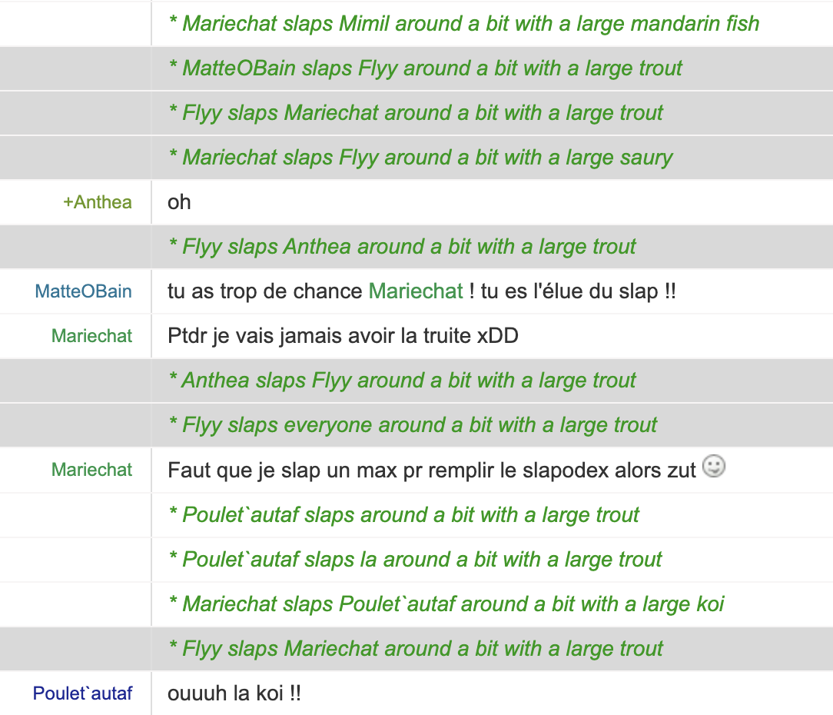Image resolution: width=833 pixels, height=715 pixels.
Task: Open the Poulet`autaf nickname in the sender column
Action: [82, 693]
